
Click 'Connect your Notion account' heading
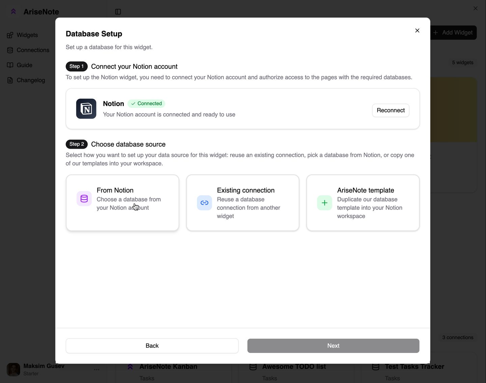(134, 66)
